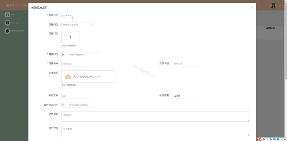The image size is (287, 141).
Task: Click the 新增竞赛项目 dialog title
Action: tap(40, 8)
